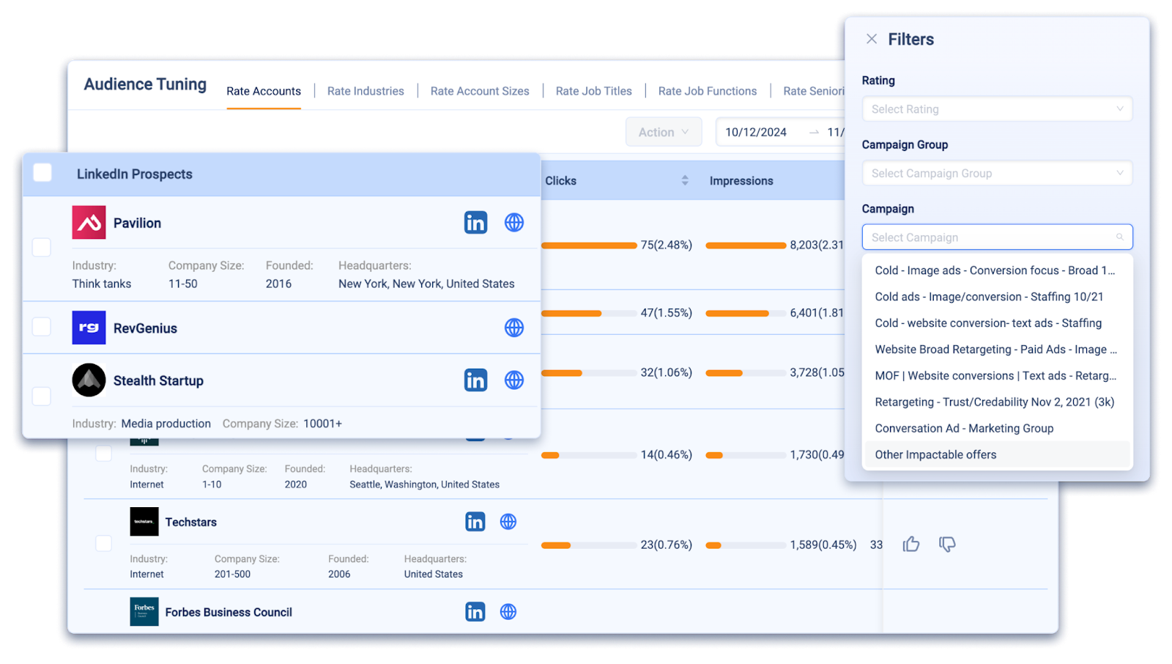1172x664 pixels.
Task: Open Stealth Startup's website globe icon
Action: pyautogui.click(x=514, y=380)
